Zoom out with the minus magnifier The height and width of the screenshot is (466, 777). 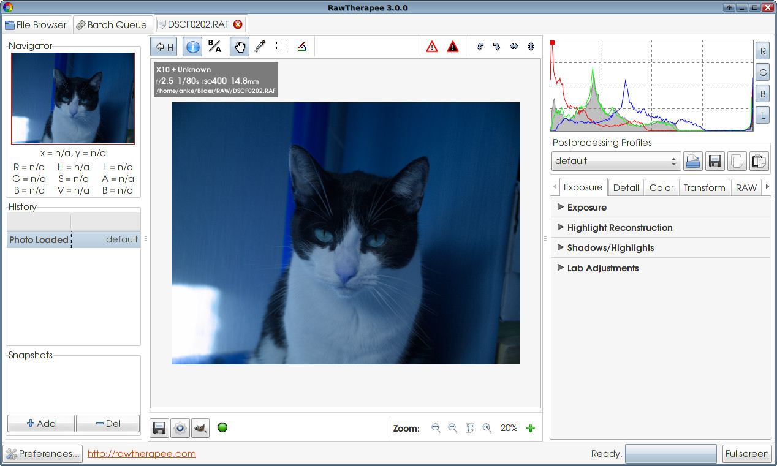436,428
